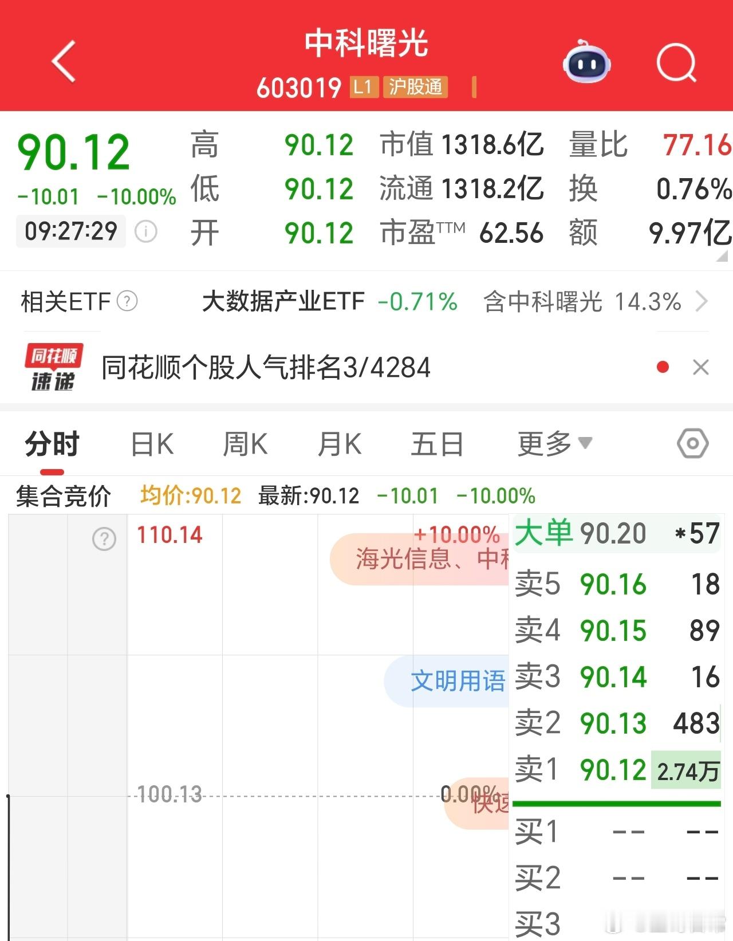This screenshot has height=941, width=733.
Task: Open the 同花顺速递 logo
Action: 54,367
